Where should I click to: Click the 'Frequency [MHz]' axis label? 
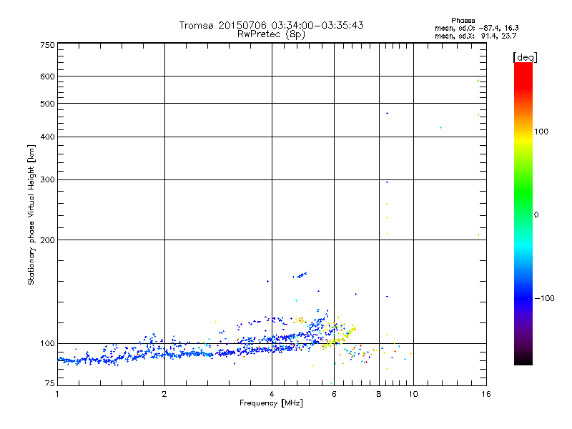pyautogui.click(x=271, y=403)
